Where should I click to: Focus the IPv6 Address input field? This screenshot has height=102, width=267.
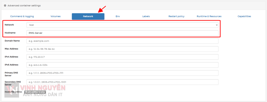tap(123, 65)
